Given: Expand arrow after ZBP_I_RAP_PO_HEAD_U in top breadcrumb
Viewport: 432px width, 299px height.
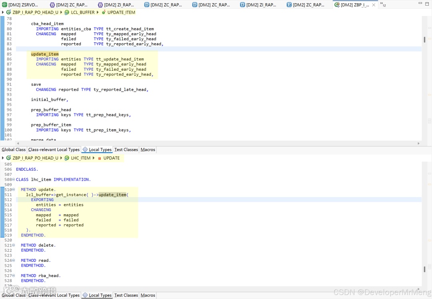Looking at the screenshot, I should point(61,12).
